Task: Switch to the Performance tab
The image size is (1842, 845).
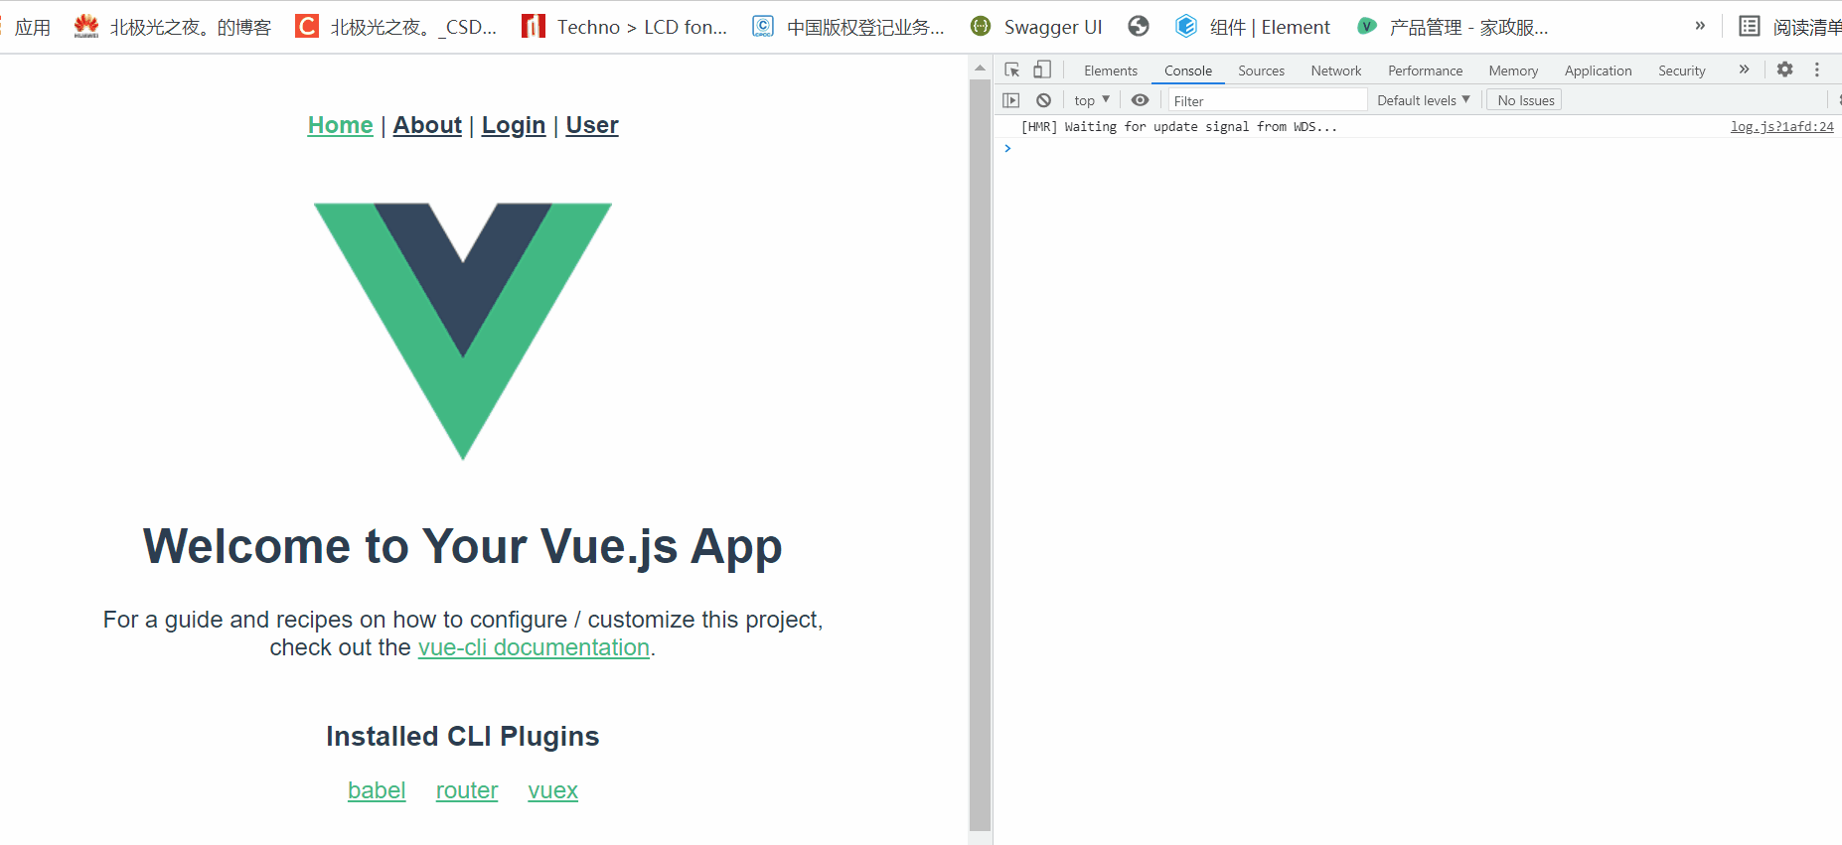Action: [x=1425, y=70]
